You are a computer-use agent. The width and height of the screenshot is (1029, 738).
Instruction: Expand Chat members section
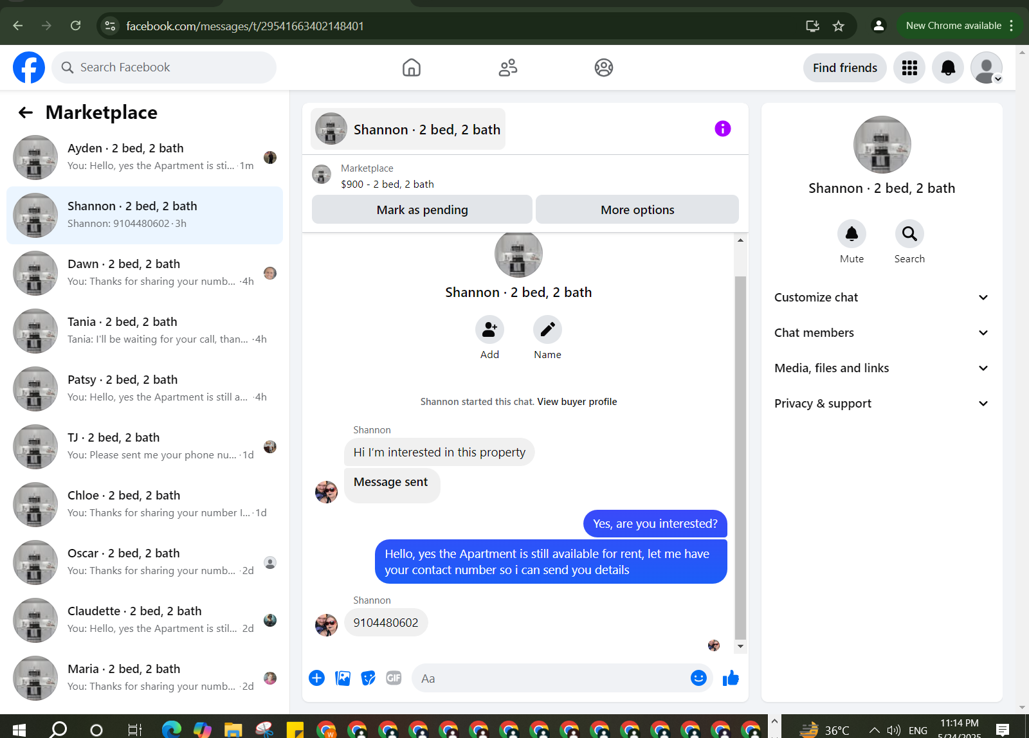[x=881, y=333]
